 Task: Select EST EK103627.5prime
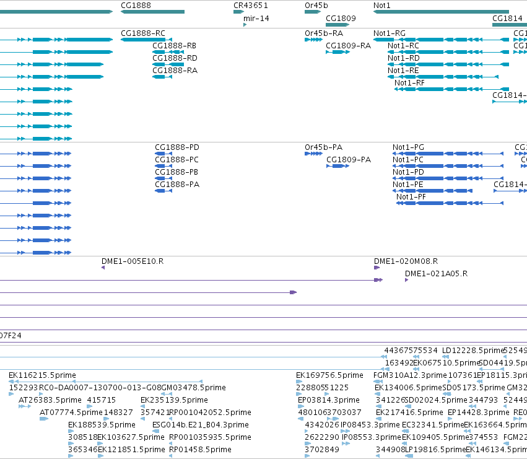point(131,437)
